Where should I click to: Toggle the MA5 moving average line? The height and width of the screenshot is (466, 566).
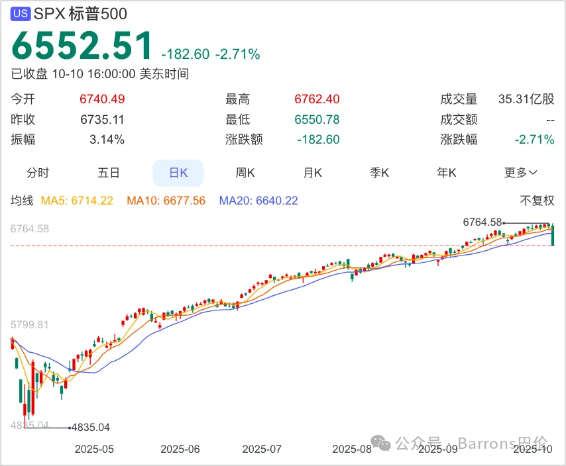click(x=77, y=201)
